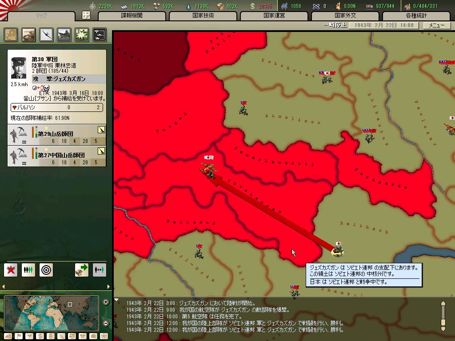Click the first log entry ジェズカズガン において陸戦が開始

pyautogui.click(x=191, y=303)
